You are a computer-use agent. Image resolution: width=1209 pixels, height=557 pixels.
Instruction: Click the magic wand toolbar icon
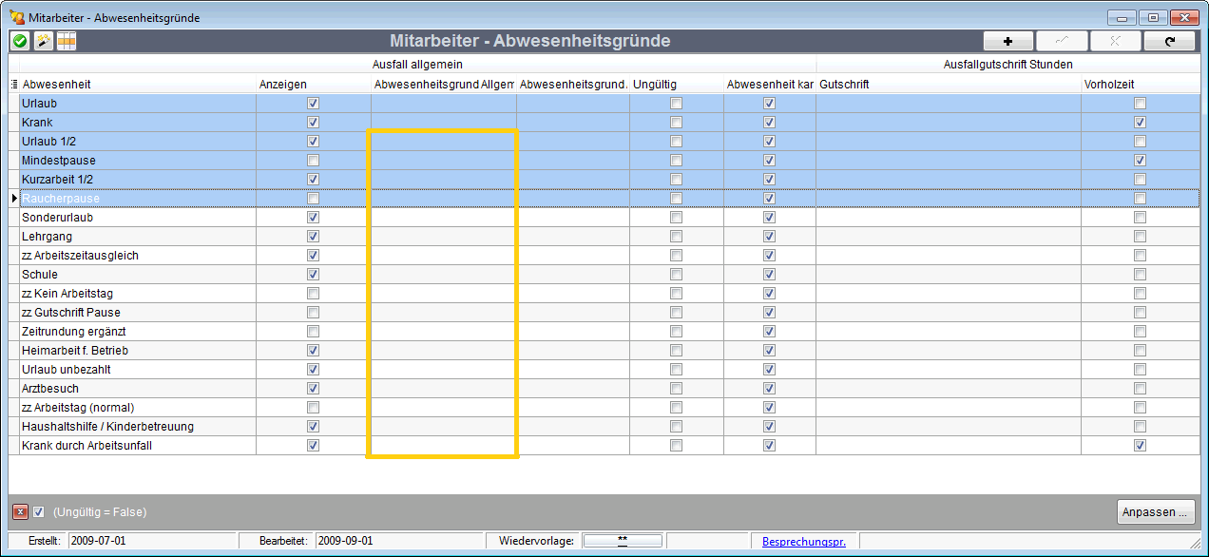pyautogui.click(x=43, y=41)
